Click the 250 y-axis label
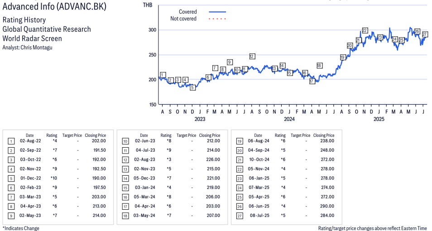Viewport: 432px width, 231px height. point(152,55)
